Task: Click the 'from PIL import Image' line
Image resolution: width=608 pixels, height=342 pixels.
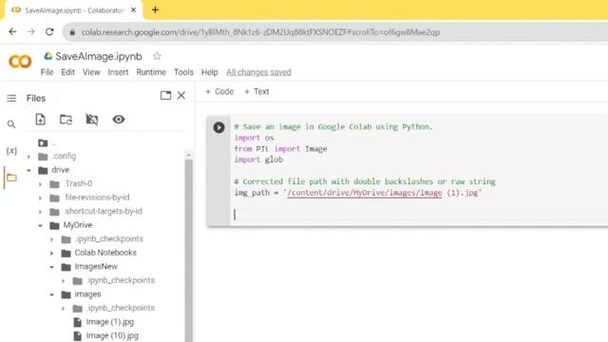Action: point(280,149)
